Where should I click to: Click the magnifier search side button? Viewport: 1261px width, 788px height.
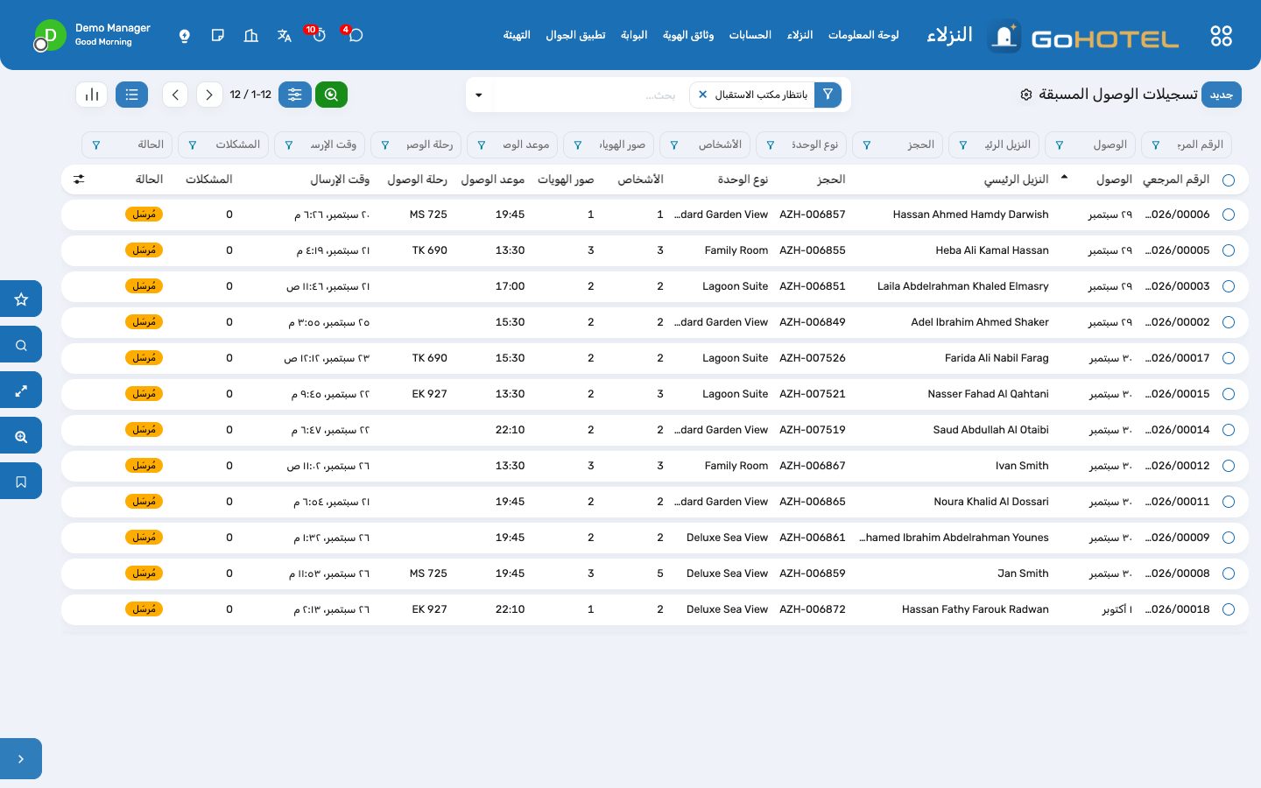(21, 345)
